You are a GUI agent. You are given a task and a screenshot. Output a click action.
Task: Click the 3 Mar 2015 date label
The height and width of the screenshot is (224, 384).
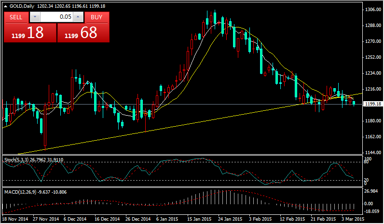[x=353, y=219]
